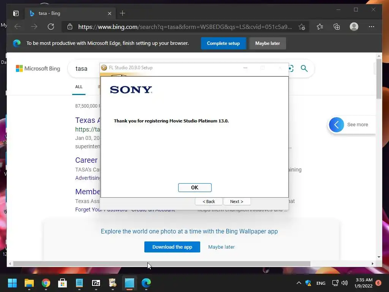Select the ALL results tab on Bing
389x292 pixels.
[79, 87]
